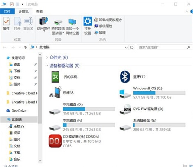Open pinned 文档 under quick access
This screenshot has height=167, width=193.
point(17,78)
